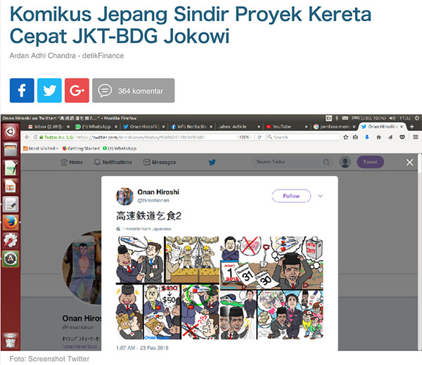Open Firefox hamburger menu
Image resolution: width=422 pixels, height=365 pixels.
(x=416, y=137)
